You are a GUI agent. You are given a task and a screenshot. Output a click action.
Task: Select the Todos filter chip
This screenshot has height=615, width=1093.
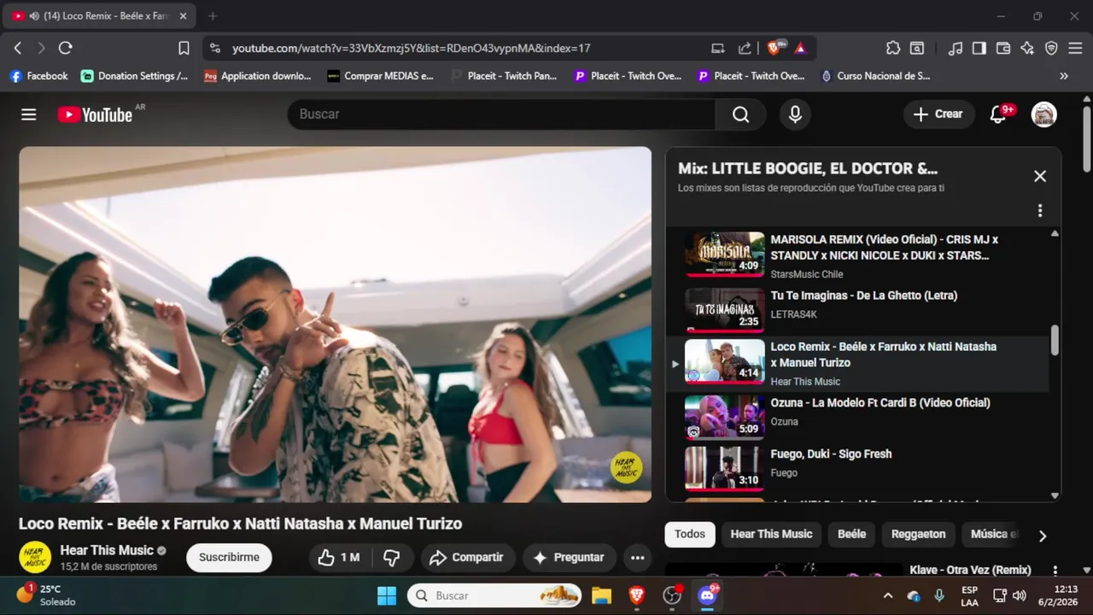coord(690,535)
